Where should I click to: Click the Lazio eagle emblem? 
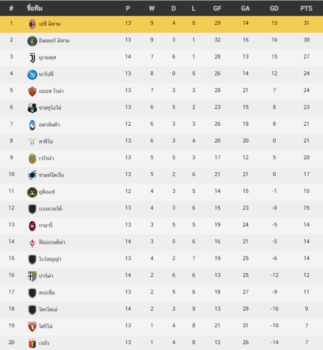click(x=32, y=142)
